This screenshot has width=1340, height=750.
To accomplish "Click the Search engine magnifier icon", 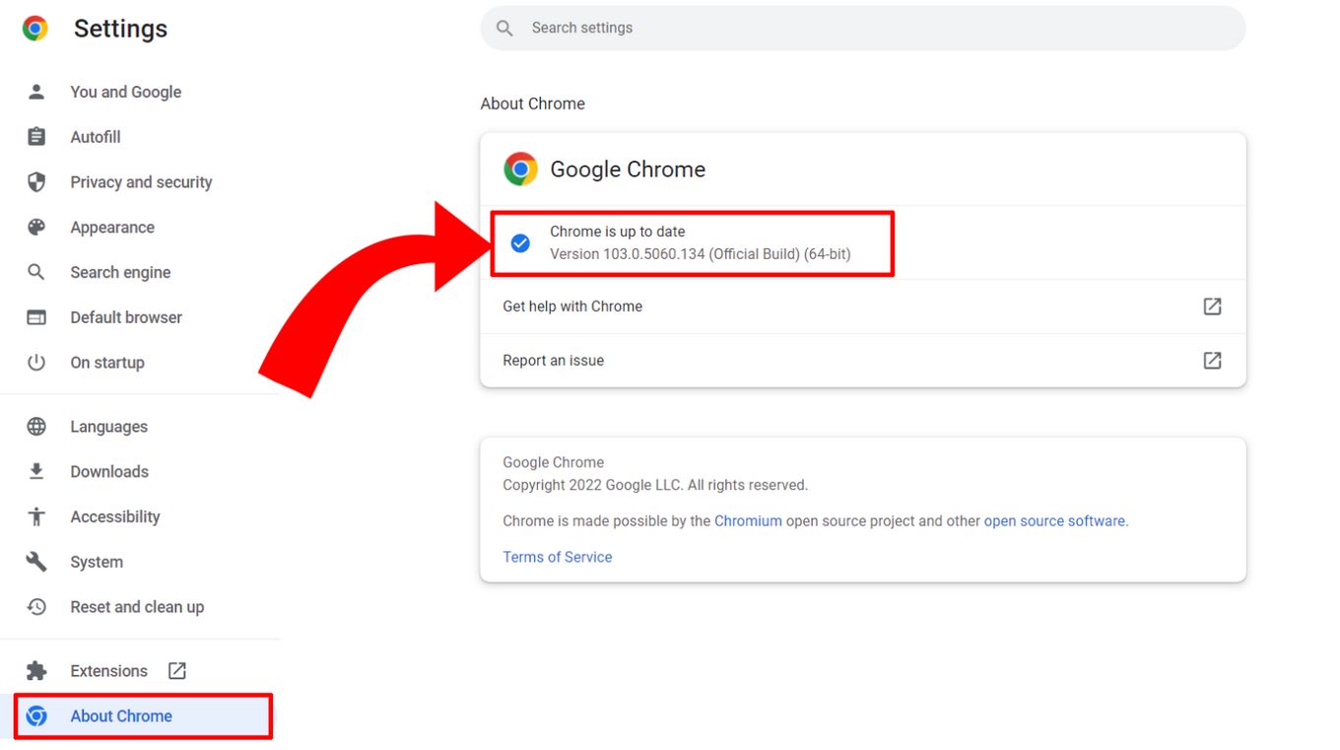I will [36, 272].
